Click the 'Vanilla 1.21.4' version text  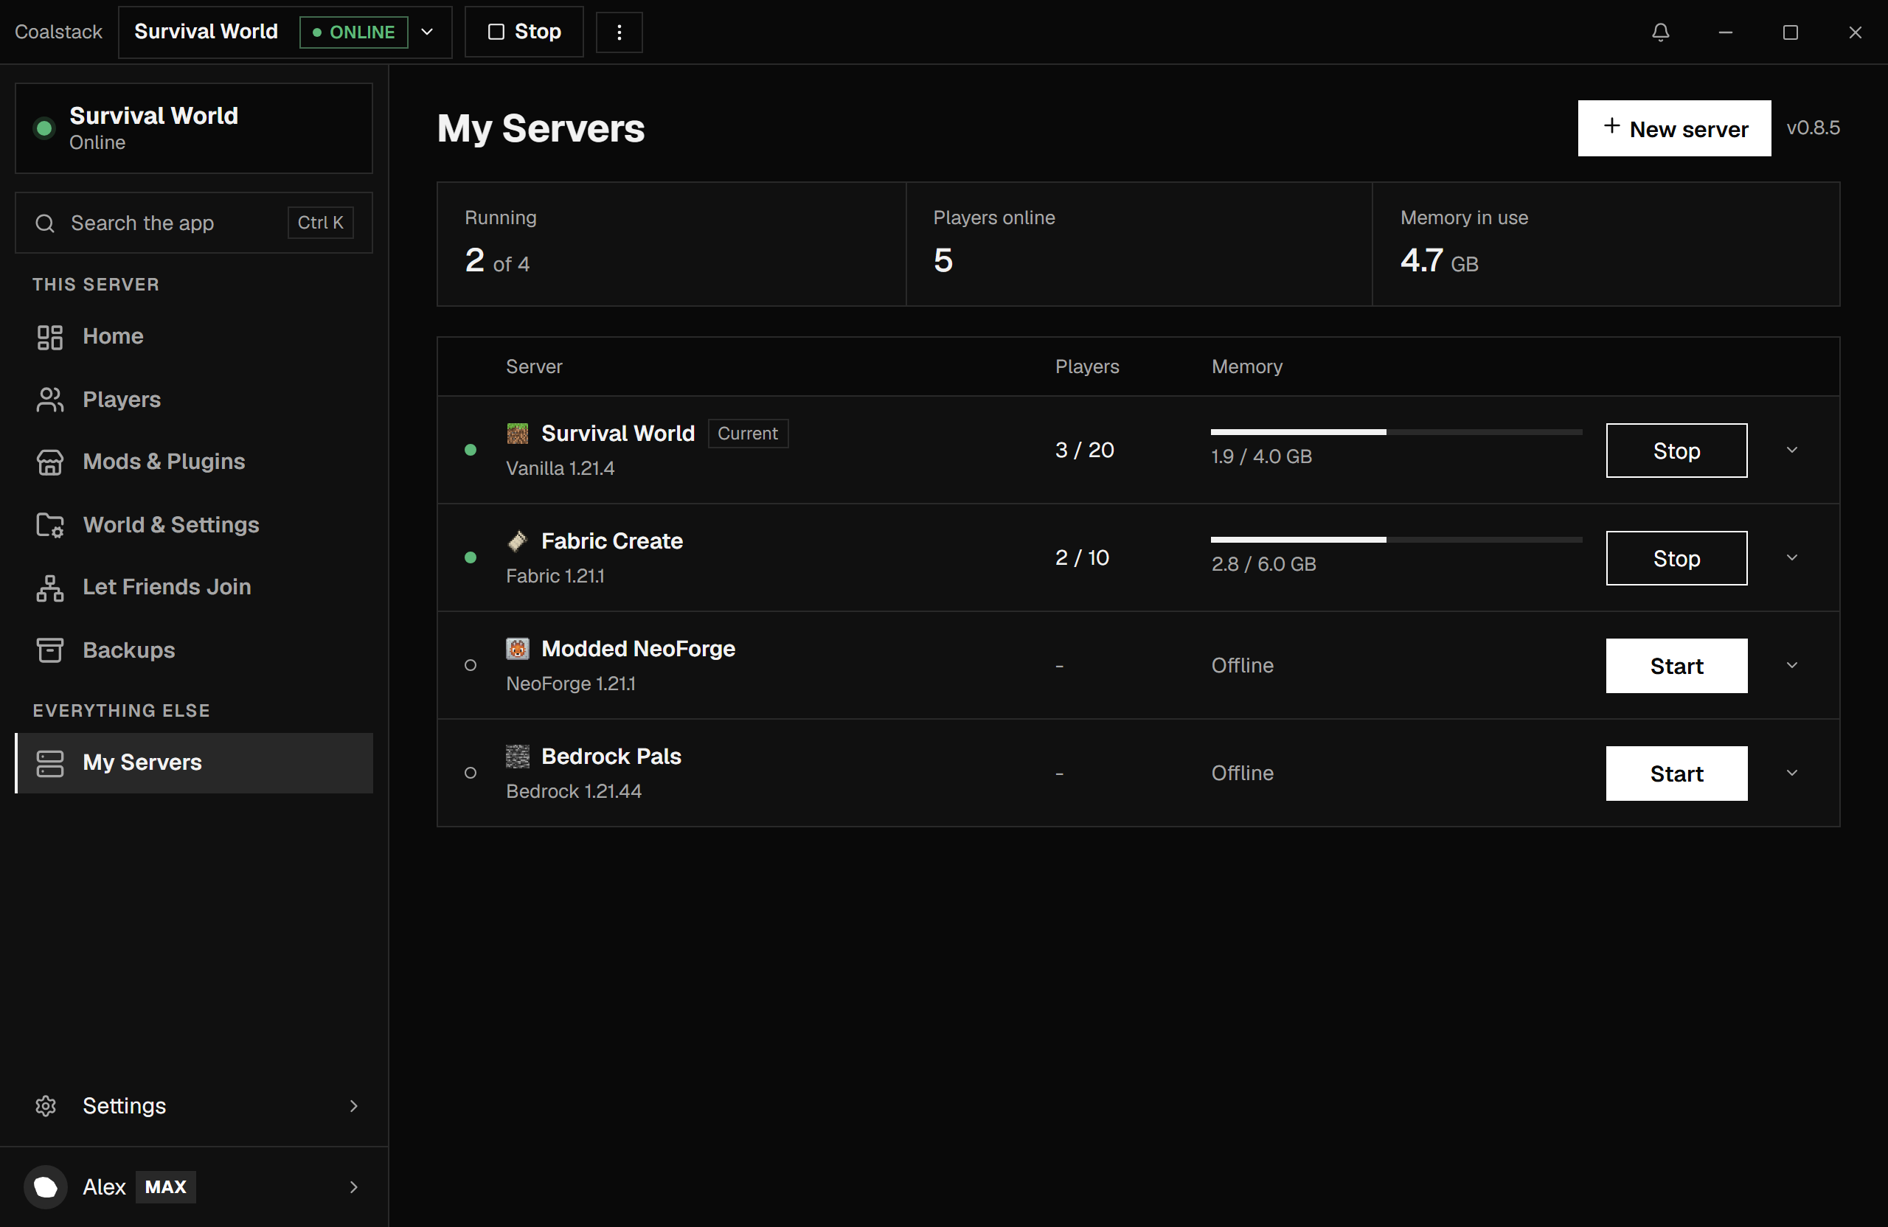(560, 469)
